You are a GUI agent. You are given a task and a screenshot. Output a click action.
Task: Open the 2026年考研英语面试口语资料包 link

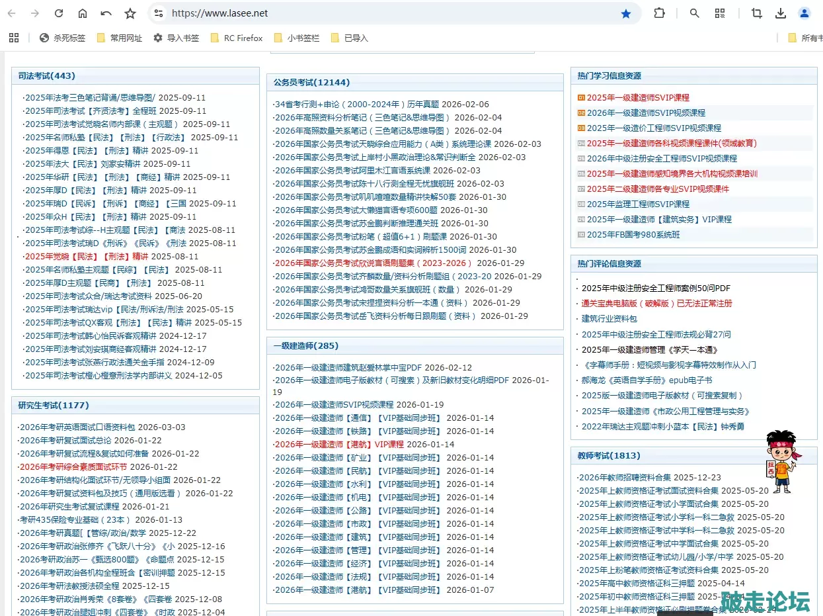[x=77, y=427]
